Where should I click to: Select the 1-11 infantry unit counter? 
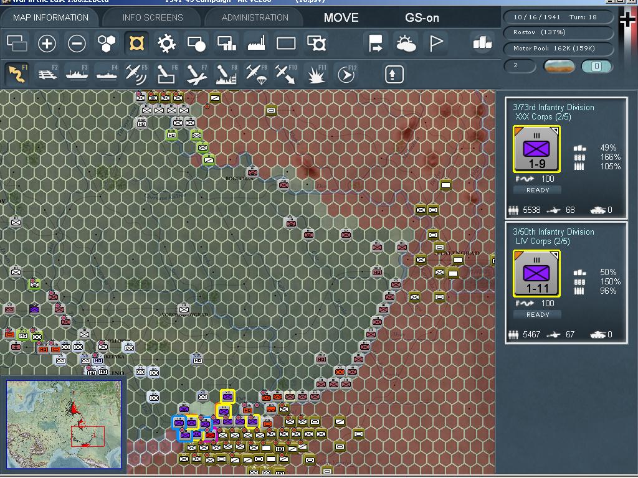pyautogui.click(x=536, y=273)
